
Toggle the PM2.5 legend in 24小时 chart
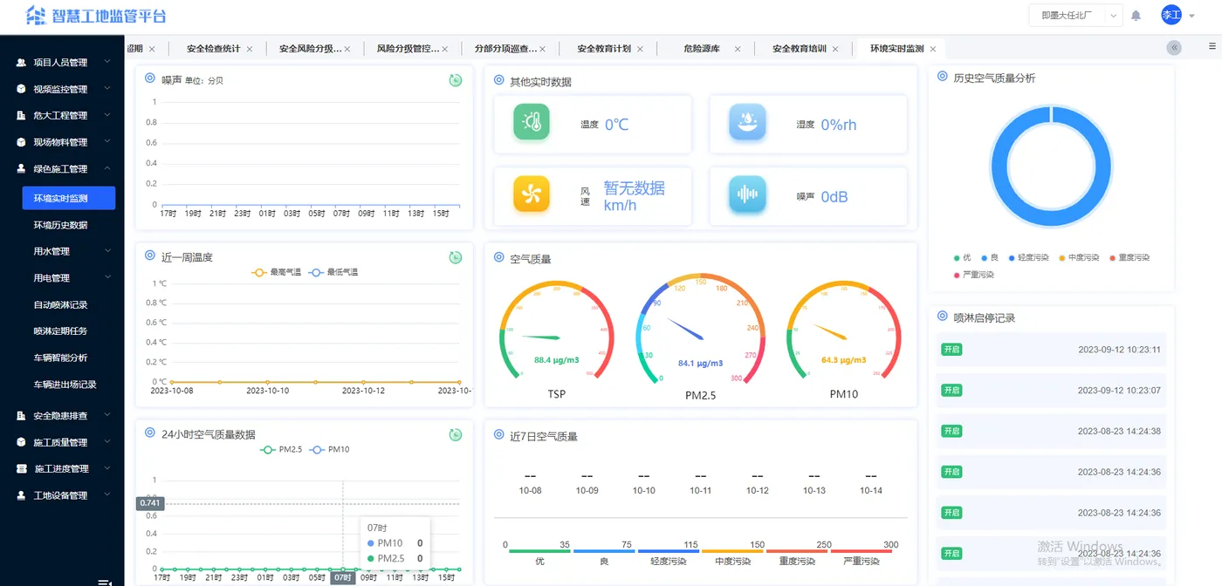point(281,449)
